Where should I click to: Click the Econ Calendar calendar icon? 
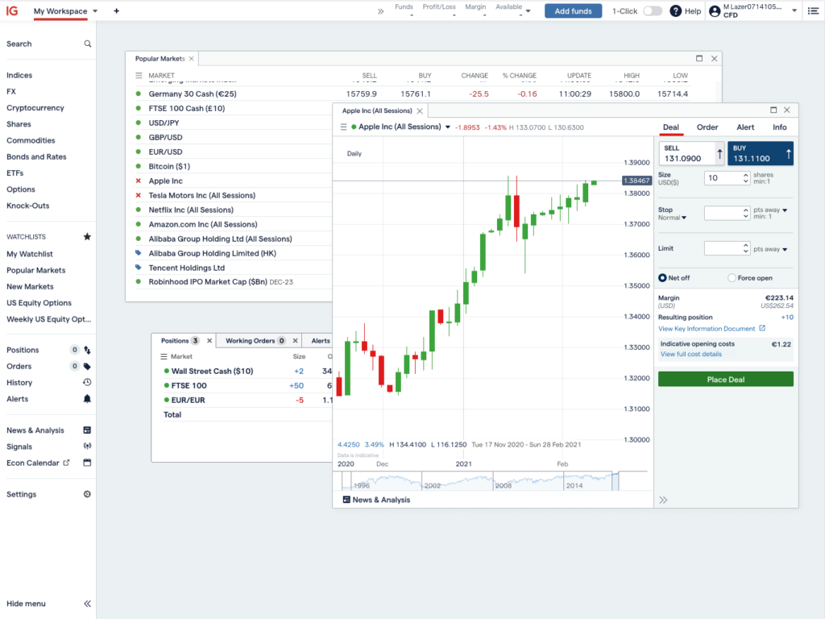tap(87, 463)
